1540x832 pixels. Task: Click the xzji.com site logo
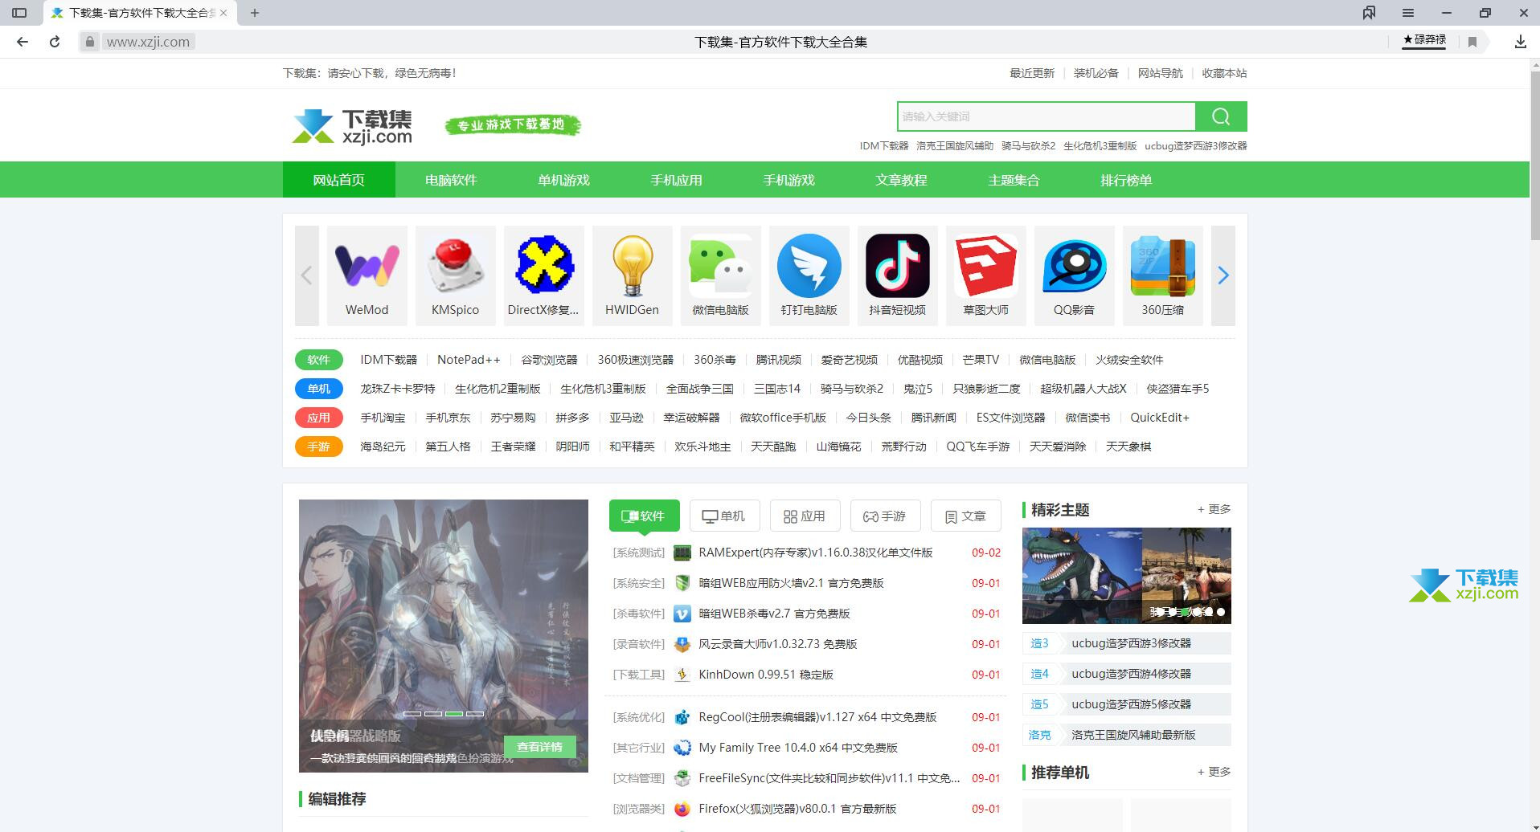coord(352,127)
